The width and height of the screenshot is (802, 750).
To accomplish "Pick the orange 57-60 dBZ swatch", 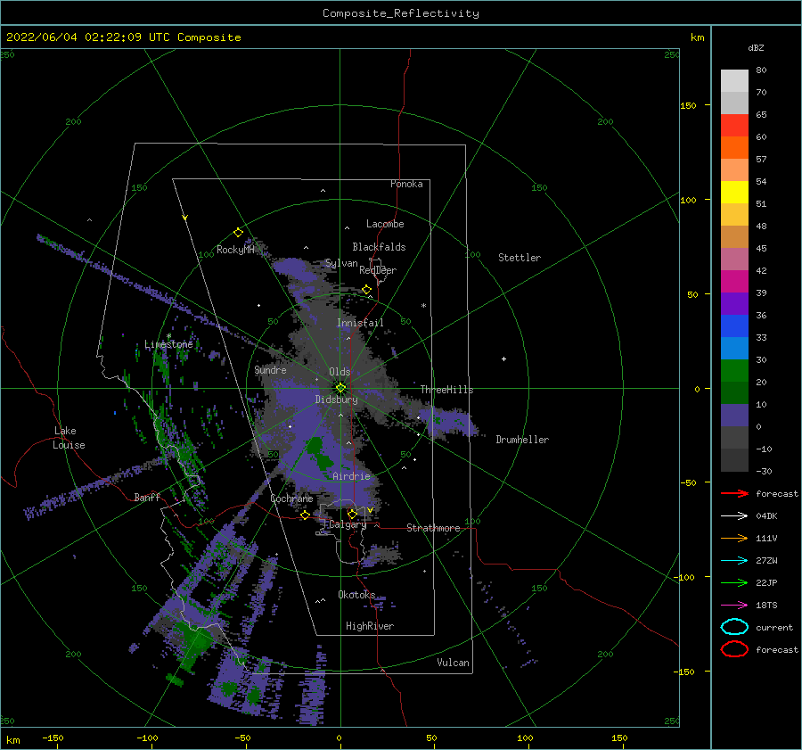I will pyautogui.click(x=734, y=147).
